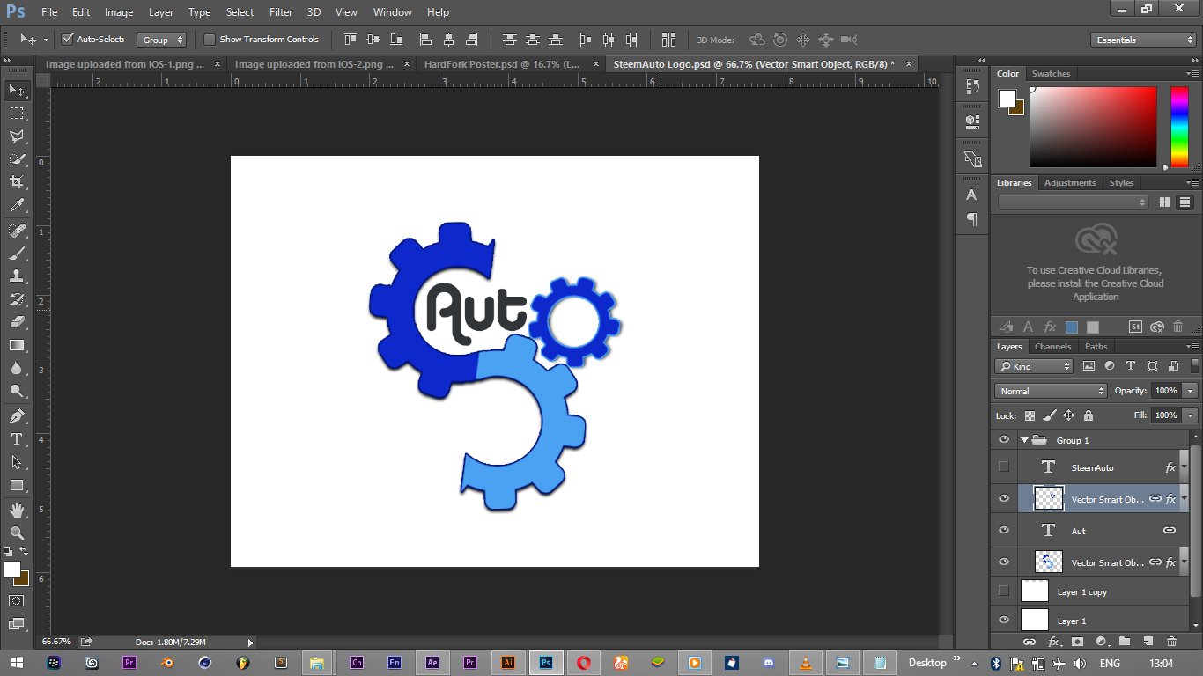Open the Auto-Select Group dropdown
The height and width of the screenshot is (676, 1203).
[x=162, y=40]
